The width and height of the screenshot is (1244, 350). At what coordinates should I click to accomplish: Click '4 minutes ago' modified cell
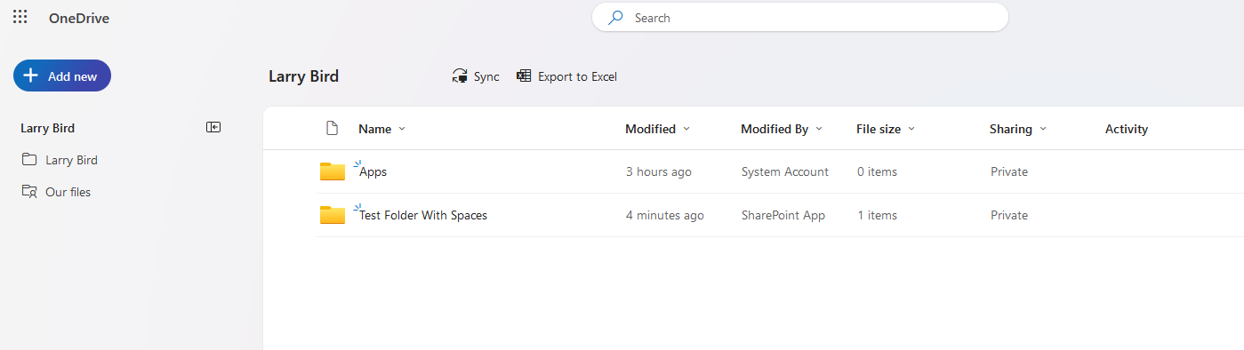665,215
